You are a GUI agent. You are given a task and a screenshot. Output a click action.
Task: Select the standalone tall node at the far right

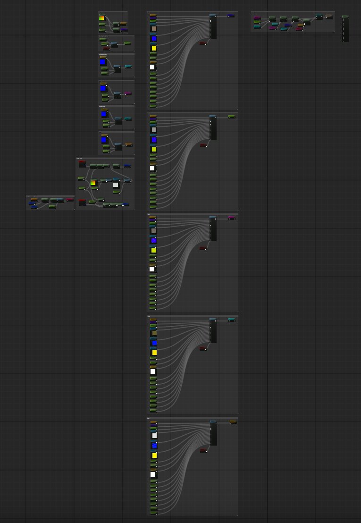point(346,29)
